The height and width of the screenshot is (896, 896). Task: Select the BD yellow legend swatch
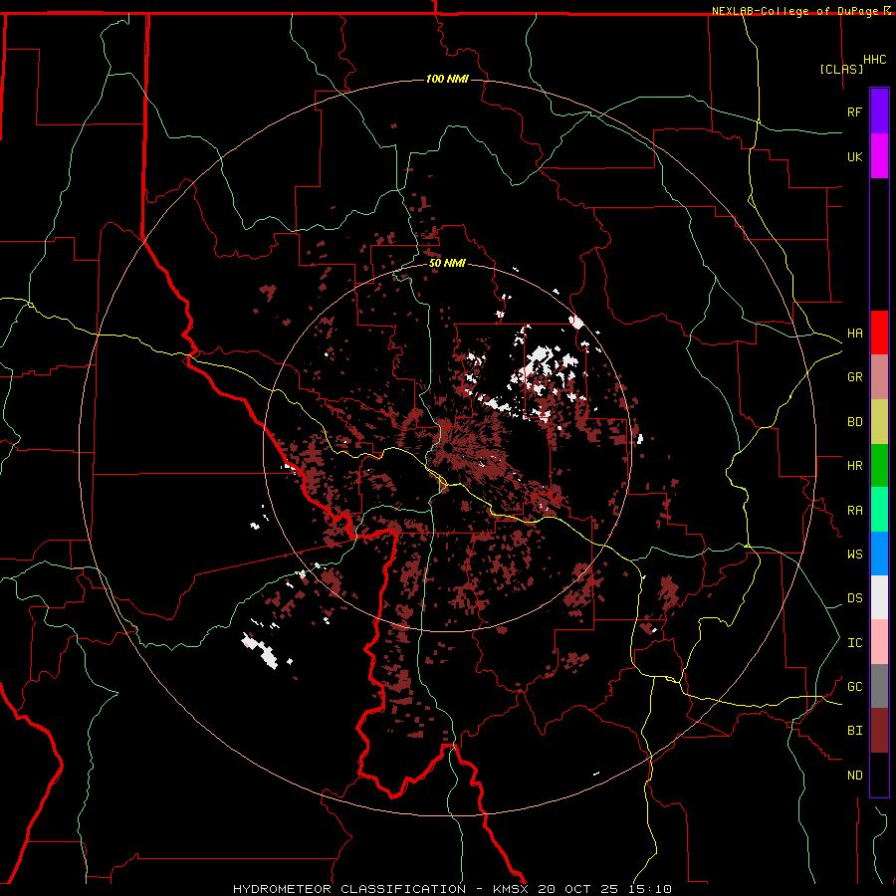pyautogui.click(x=879, y=422)
